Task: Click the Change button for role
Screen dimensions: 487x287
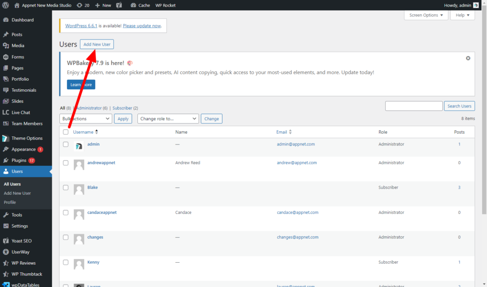Action: click(x=212, y=118)
